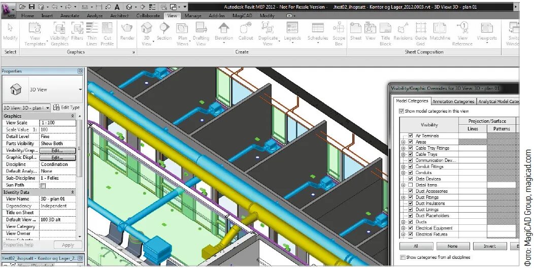
Task: Select the Cut Profile tool
Action: [x=107, y=34]
